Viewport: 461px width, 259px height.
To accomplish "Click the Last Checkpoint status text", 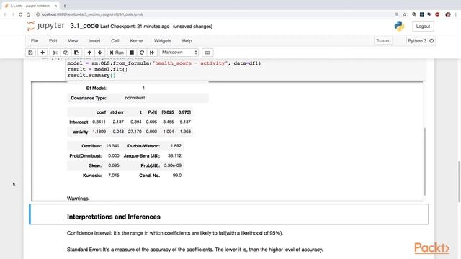I will click(x=135, y=27).
